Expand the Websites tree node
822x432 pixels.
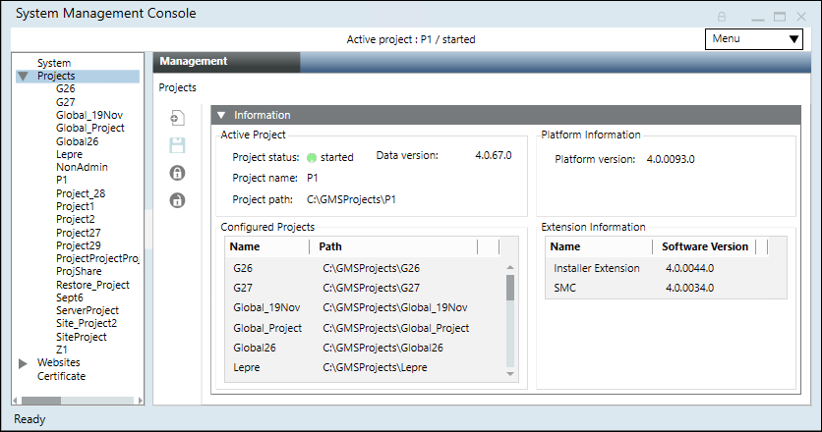pos(23,363)
